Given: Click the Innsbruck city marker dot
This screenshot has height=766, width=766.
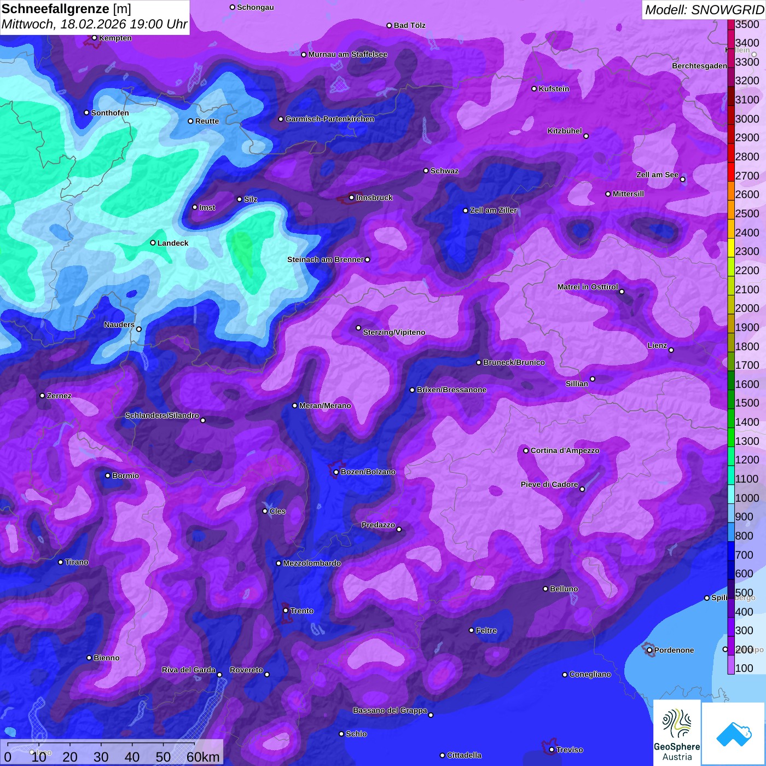Looking at the screenshot, I should [352, 198].
